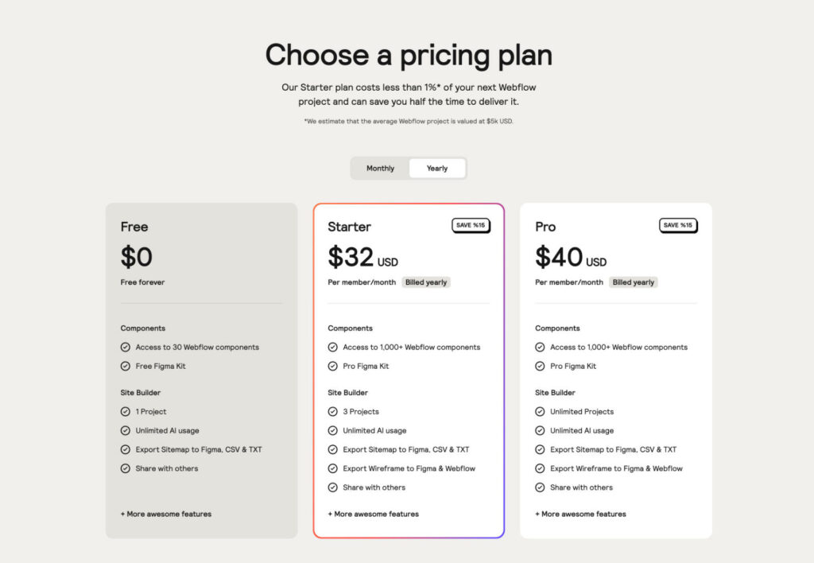814x563 pixels.
Task: Select the checkmark next to Export Wireframe to Figma & Webflow
Action: point(332,468)
